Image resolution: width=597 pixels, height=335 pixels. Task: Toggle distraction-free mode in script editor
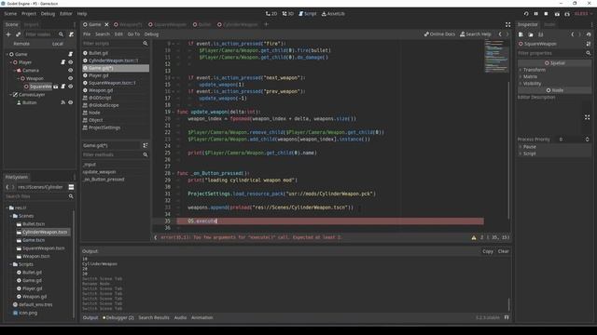click(x=507, y=25)
